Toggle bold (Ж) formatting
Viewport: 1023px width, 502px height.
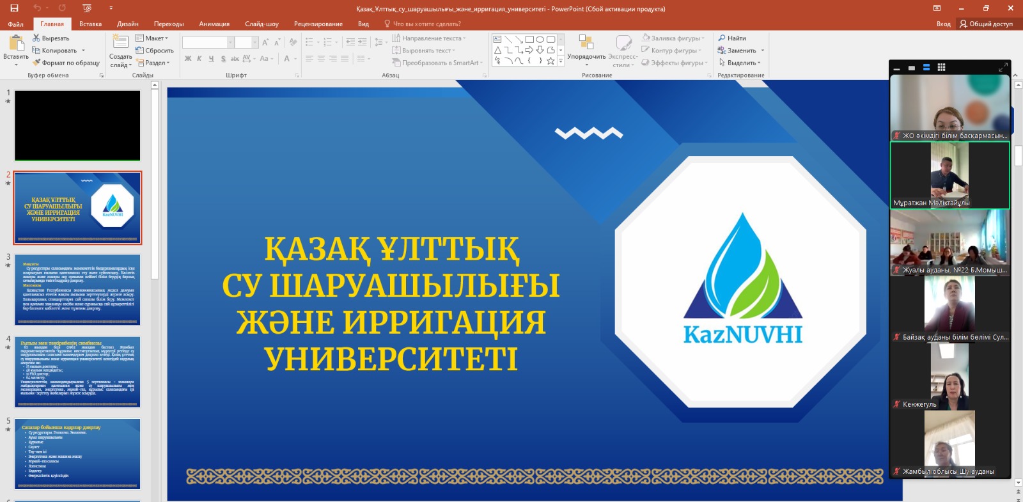tap(188, 58)
